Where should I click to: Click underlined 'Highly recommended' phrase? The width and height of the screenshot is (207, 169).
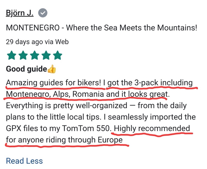click(x=152, y=128)
